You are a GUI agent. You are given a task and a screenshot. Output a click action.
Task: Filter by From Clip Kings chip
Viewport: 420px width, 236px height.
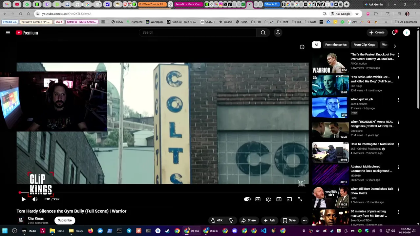click(x=364, y=45)
